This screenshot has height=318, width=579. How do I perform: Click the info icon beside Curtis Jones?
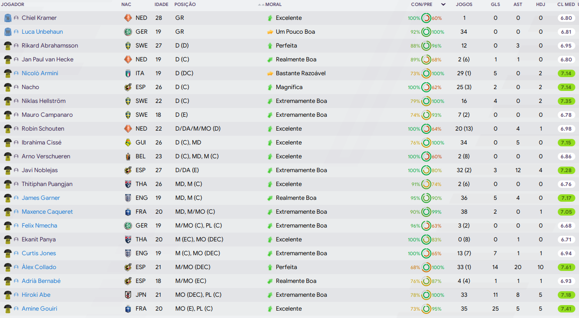coord(16,253)
